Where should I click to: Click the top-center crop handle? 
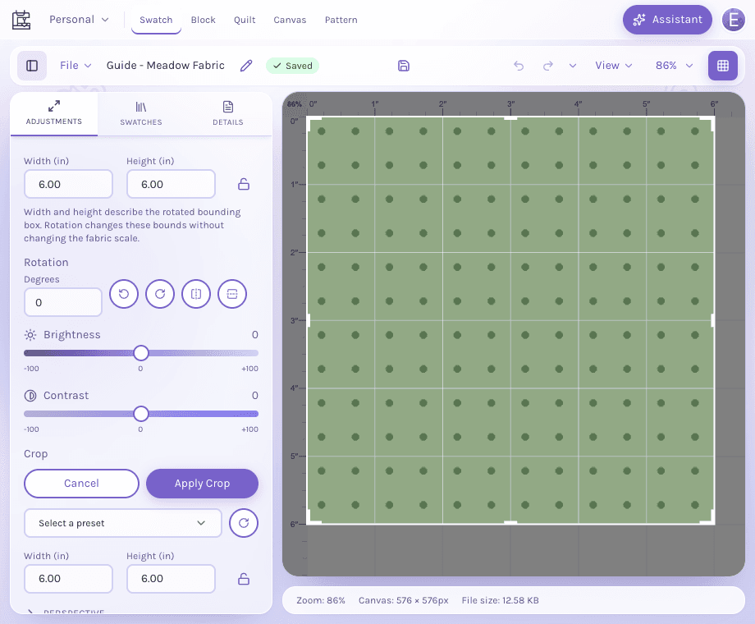tap(510, 118)
